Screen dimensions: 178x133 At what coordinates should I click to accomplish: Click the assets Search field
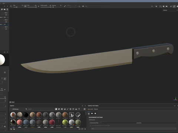point(40,109)
